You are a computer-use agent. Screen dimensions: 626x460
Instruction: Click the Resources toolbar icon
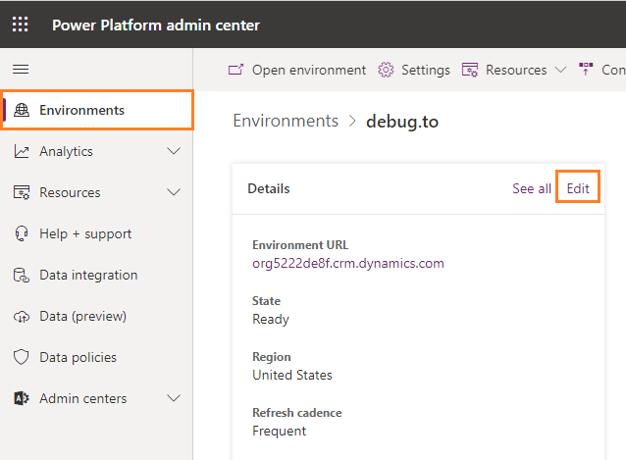[x=470, y=70]
